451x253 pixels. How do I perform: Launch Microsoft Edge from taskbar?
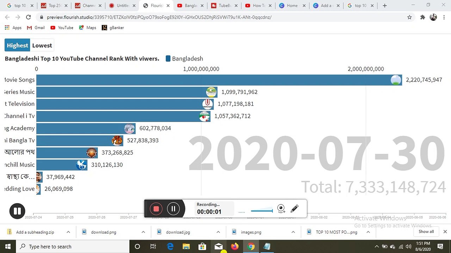(170, 247)
